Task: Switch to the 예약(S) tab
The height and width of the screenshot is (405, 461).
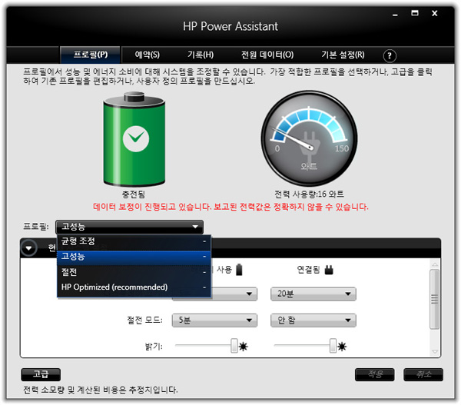Action: [147, 55]
